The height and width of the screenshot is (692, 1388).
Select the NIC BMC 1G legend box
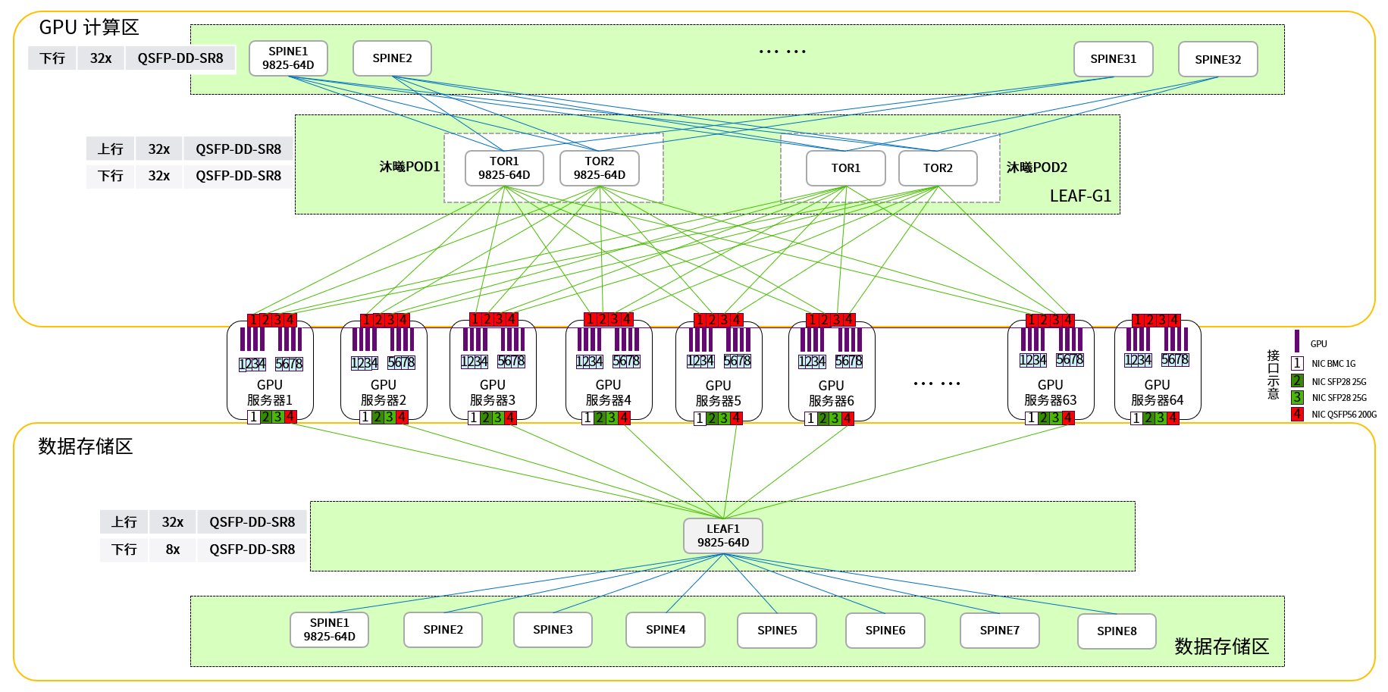(1297, 364)
